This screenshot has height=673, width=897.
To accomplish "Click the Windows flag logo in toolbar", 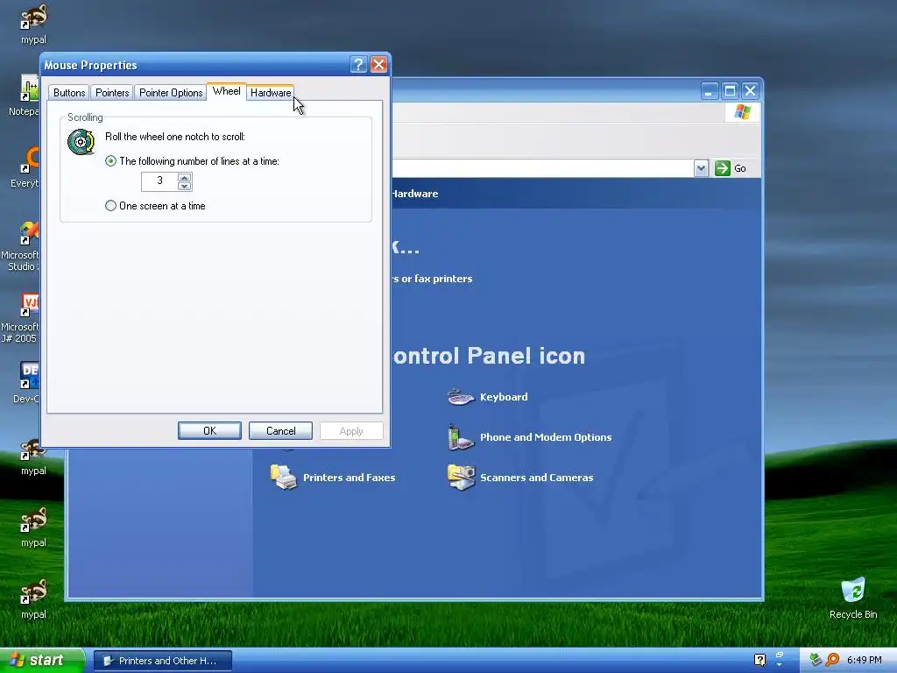I will click(x=743, y=111).
